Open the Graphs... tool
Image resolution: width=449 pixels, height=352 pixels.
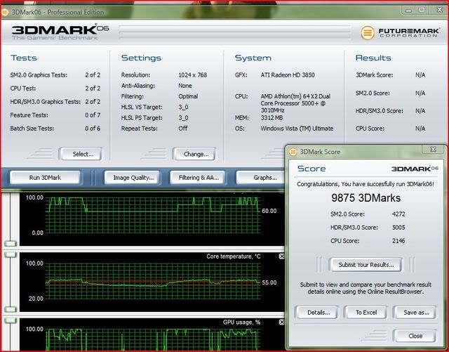click(x=263, y=178)
